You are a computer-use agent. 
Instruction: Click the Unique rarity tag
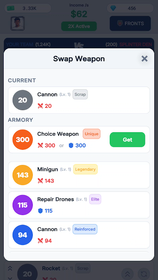(x=92, y=134)
